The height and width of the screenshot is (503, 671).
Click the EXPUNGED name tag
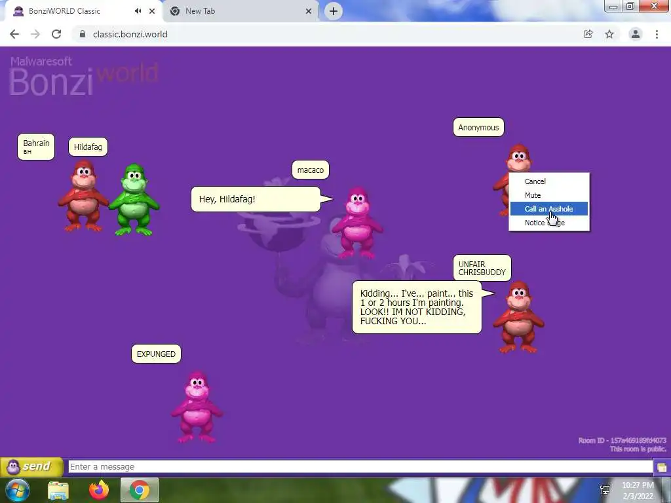[x=156, y=354]
